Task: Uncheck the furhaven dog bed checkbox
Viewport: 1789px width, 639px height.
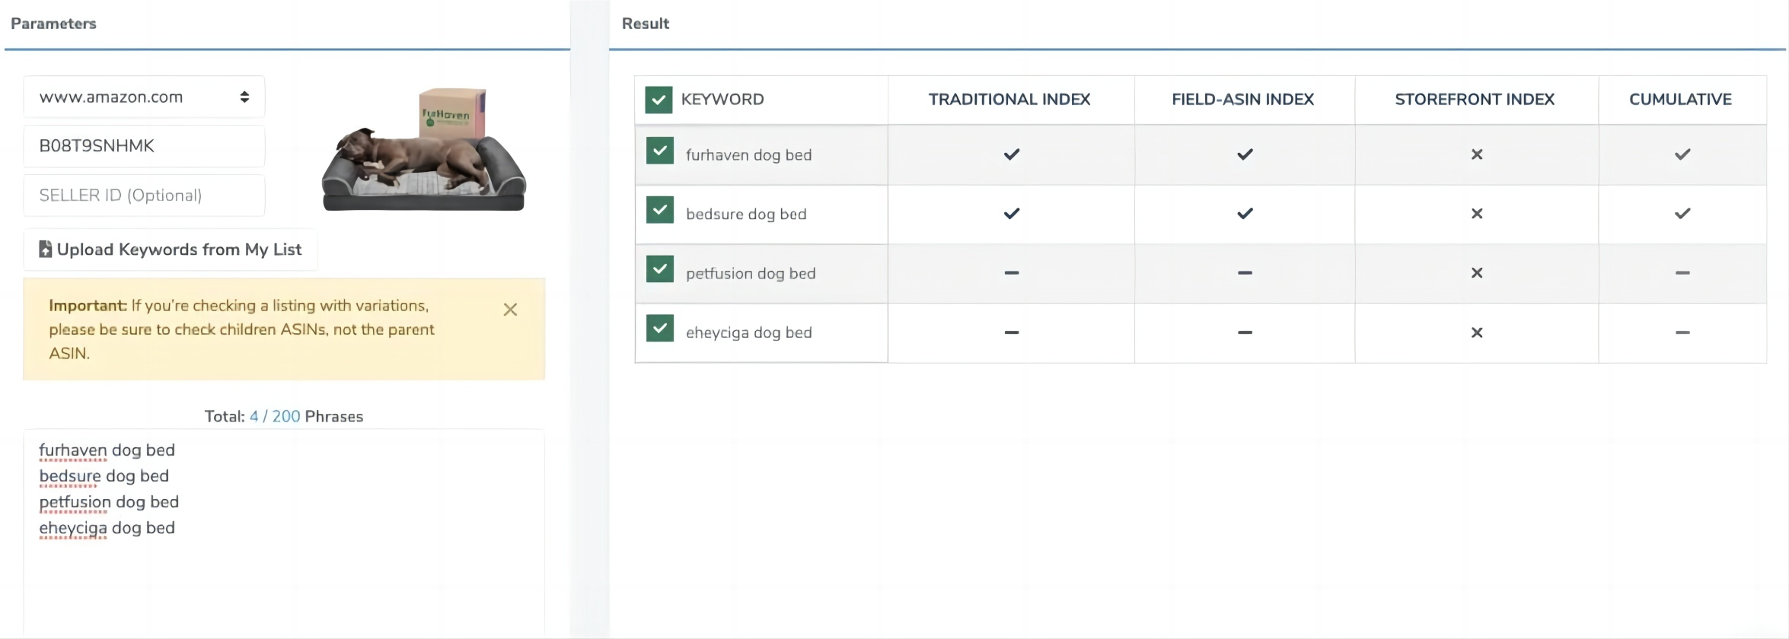Action: 660,151
